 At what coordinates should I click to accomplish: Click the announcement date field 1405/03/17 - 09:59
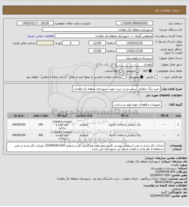point(35,23)
